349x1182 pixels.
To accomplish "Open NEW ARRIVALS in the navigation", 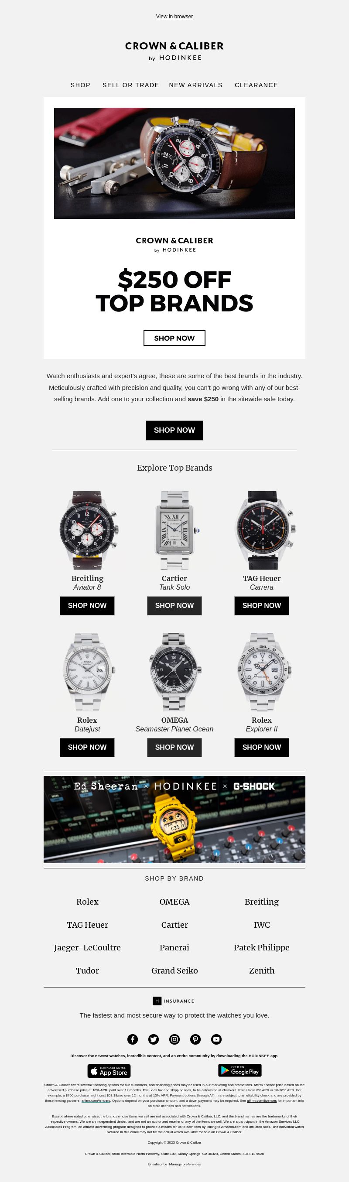I will click(x=195, y=85).
